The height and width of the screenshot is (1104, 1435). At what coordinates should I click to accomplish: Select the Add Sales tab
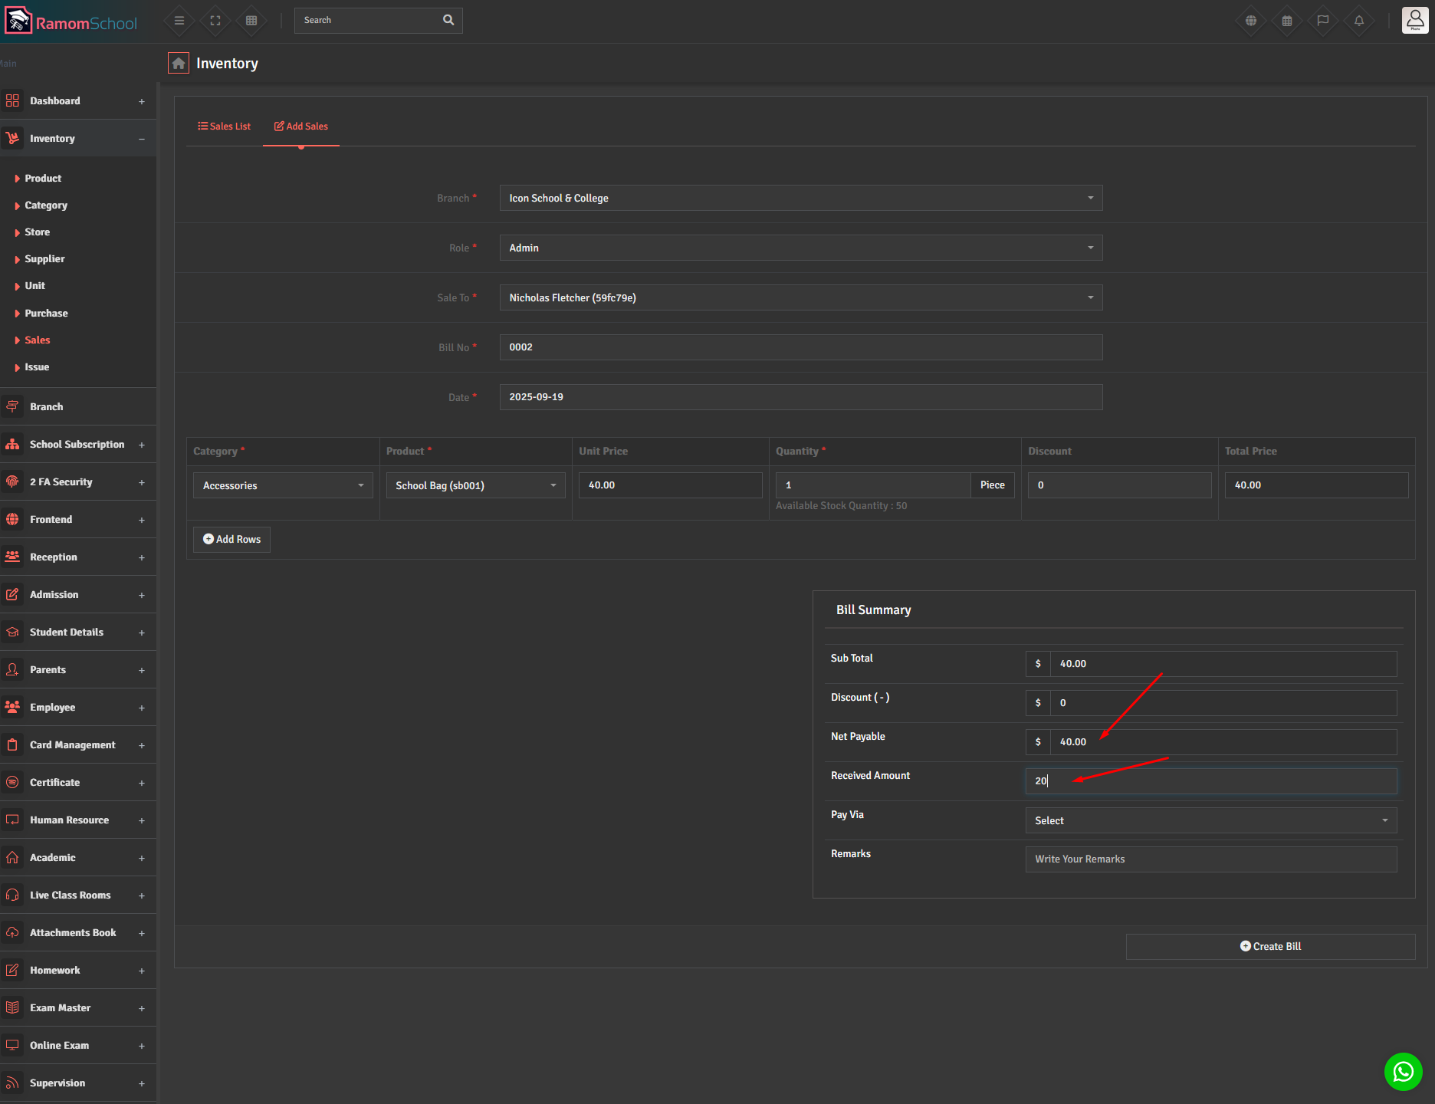(x=301, y=126)
